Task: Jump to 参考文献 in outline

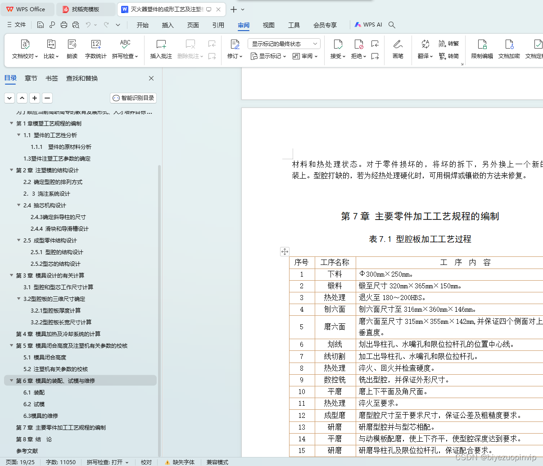Action: 27,451
